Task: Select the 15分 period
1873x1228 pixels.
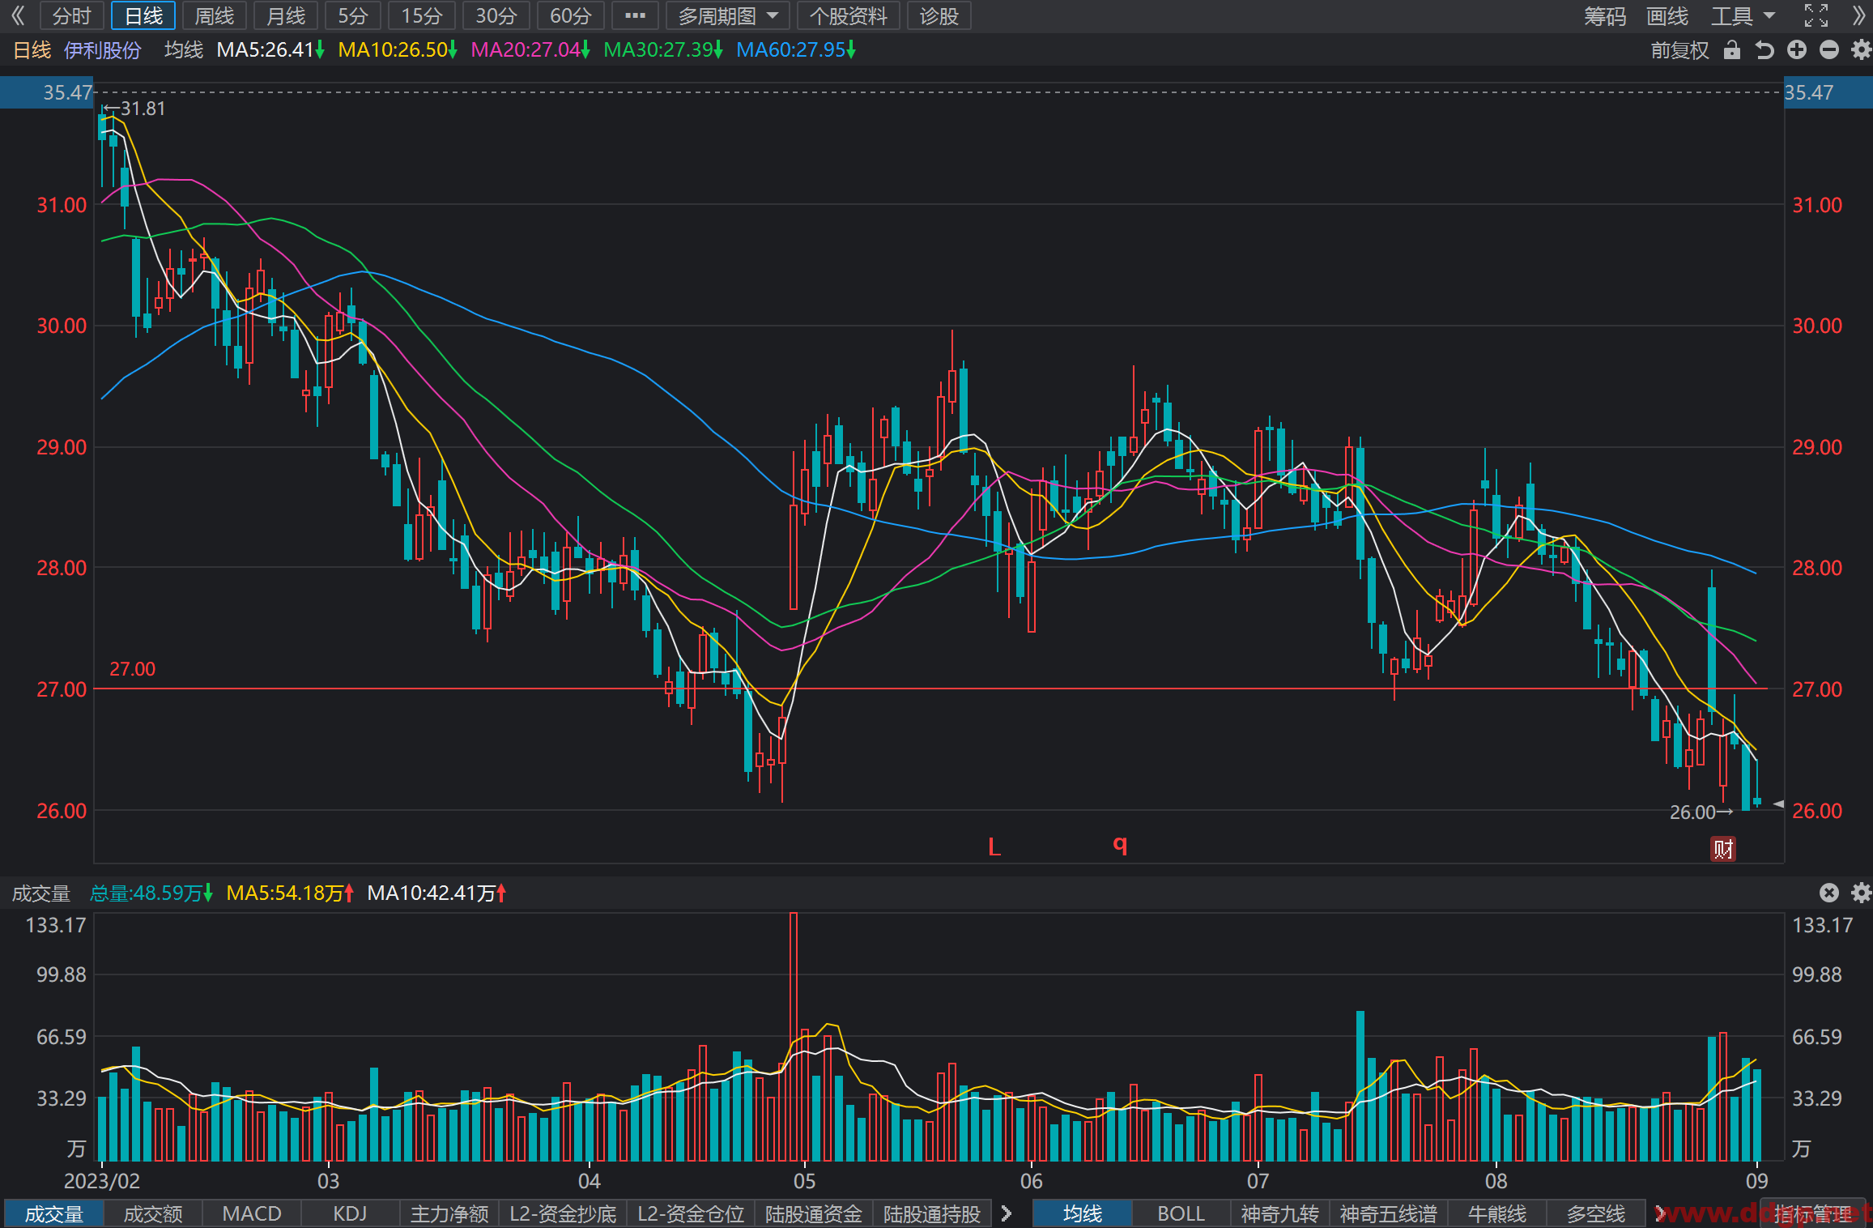Action: 422,15
